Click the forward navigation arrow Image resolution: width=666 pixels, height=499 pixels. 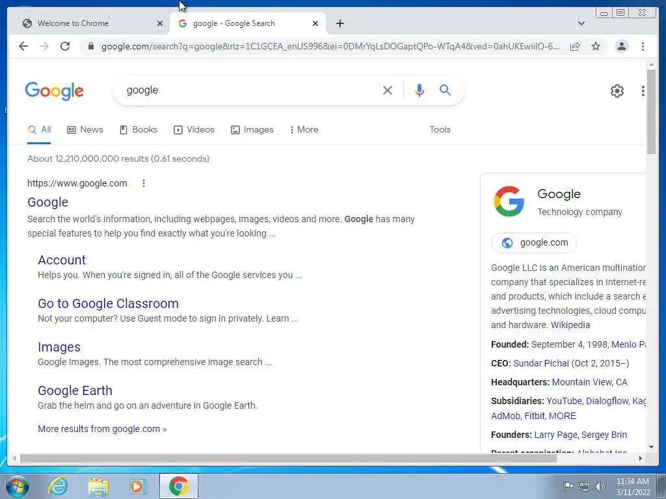(44, 46)
